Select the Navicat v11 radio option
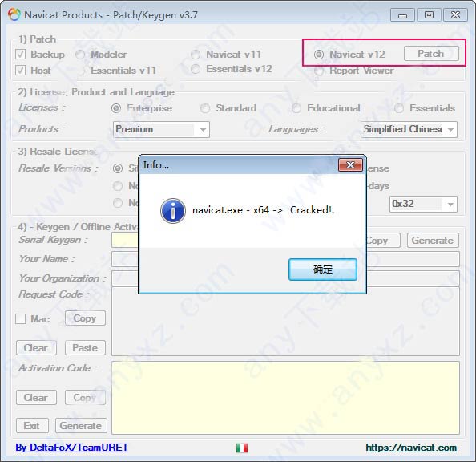 coord(196,55)
